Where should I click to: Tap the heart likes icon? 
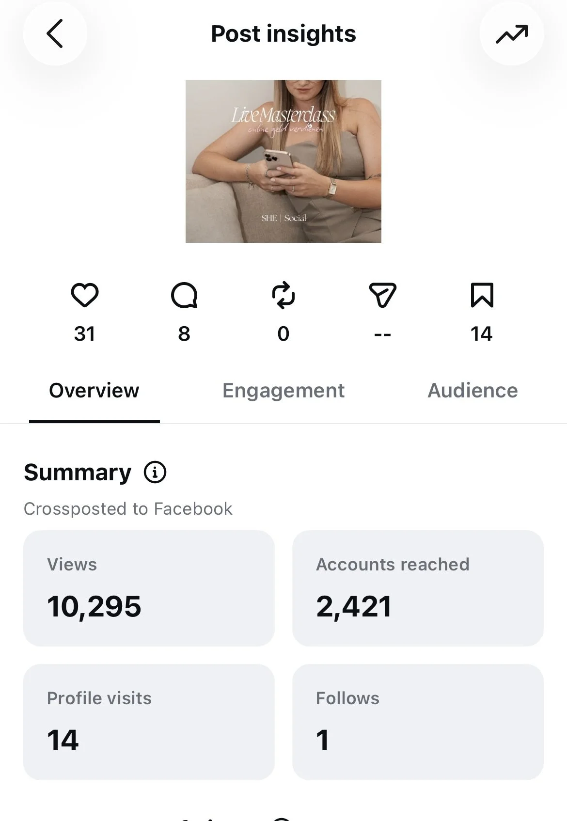click(x=85, y=295)
